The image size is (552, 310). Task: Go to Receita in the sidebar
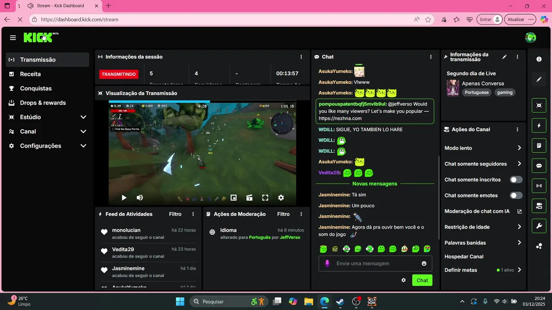click(47, 74)
